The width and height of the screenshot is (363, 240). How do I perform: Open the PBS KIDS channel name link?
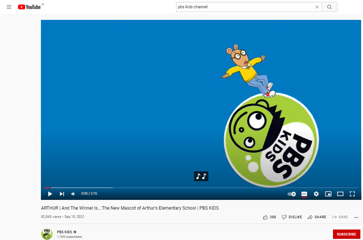[65, 232]
